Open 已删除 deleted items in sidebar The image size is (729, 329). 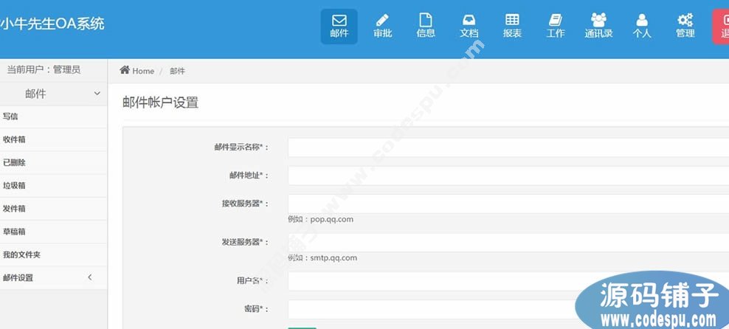tap(53, 162)
